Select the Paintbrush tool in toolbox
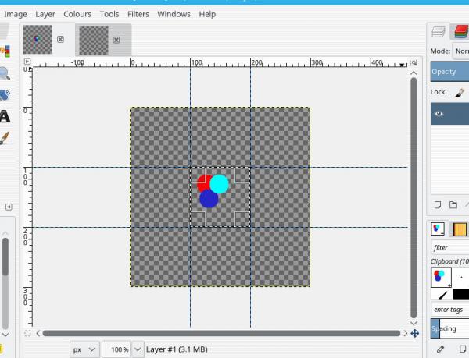This screenshot has height=358, width=469. (4, 138)
